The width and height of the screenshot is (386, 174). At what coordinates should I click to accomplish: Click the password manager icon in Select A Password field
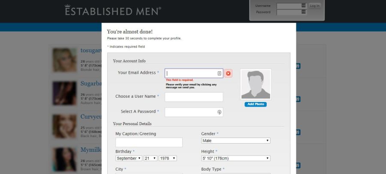pyautogui.click(x=219, y=112)
